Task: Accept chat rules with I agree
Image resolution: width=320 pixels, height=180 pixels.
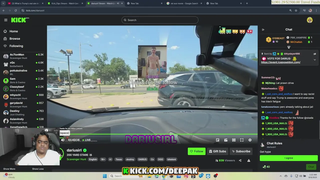Action: click(289, 158)
